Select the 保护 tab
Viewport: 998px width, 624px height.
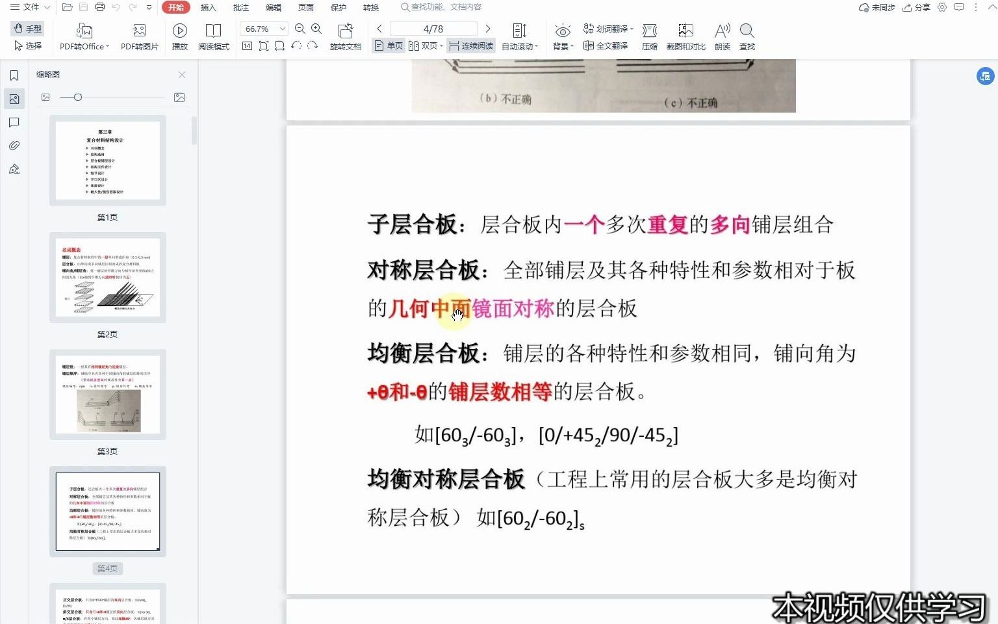[x=339, y=7]
